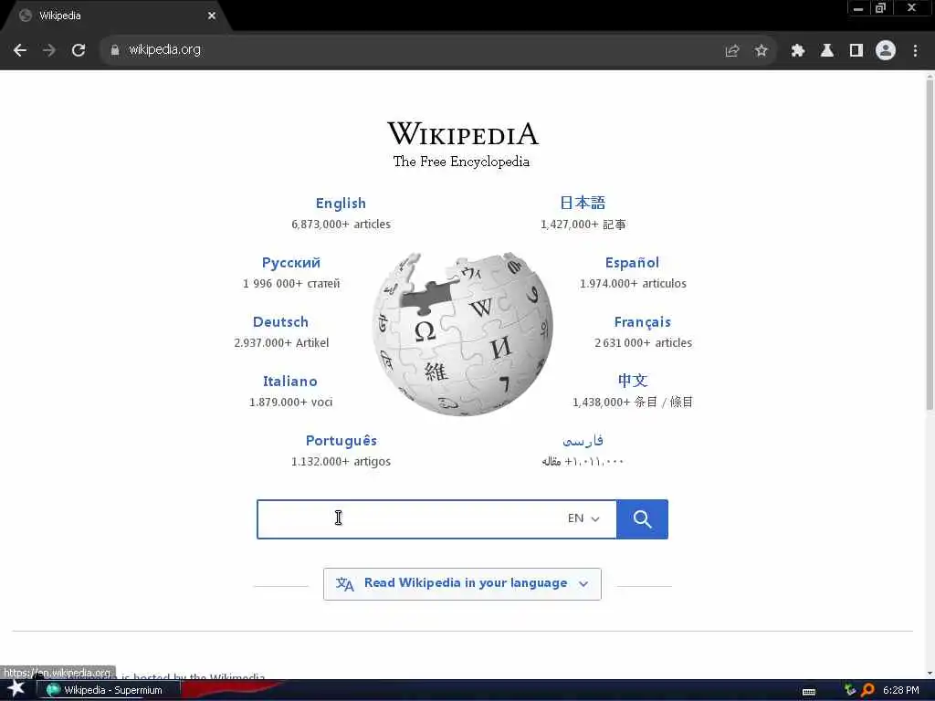Reload the page with the refresh icon
Image resolution: width=935 pixels, height=701 pixels.
[x=79, y=50]
